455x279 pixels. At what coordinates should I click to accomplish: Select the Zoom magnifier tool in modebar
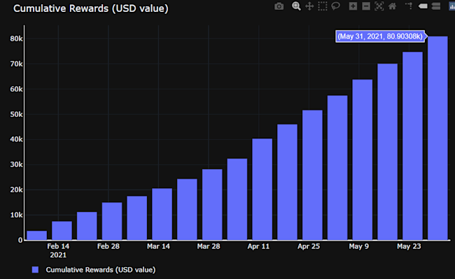coord(296,6)
